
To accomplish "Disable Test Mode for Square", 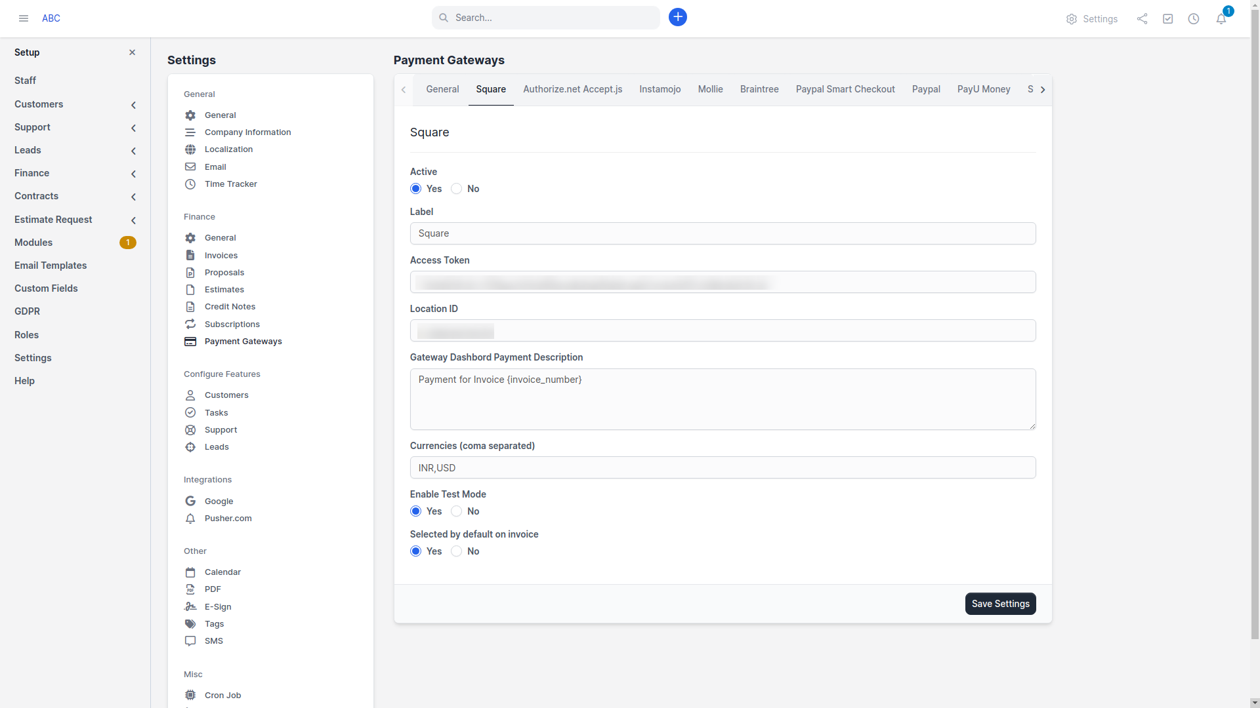I will point(457,511).
